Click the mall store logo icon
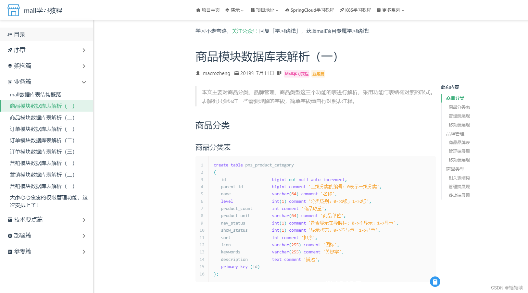The image size is (528, 293). point(14,10)
